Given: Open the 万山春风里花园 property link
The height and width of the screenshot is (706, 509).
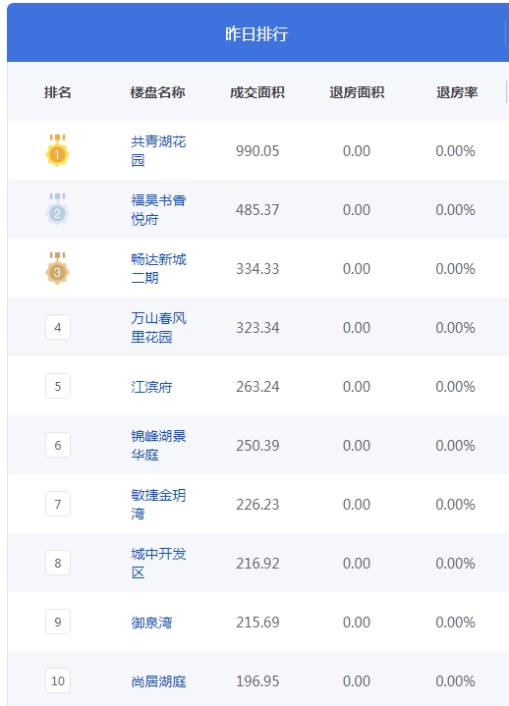Looking at the screenshot, I should click(158, 327).
